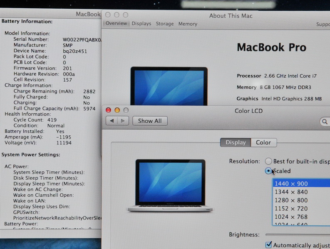This screenshot has height=249, width=330.
Task: Click the Processor 2.66 GHz Intel Core i7 text
Action: click(x=277, y=76)
